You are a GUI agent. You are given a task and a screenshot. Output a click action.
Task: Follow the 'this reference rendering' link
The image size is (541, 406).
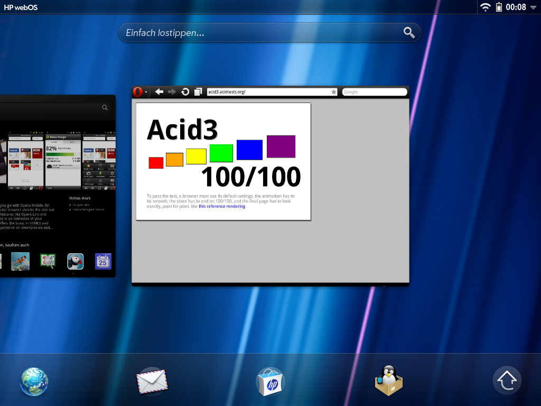coord(222,207)
